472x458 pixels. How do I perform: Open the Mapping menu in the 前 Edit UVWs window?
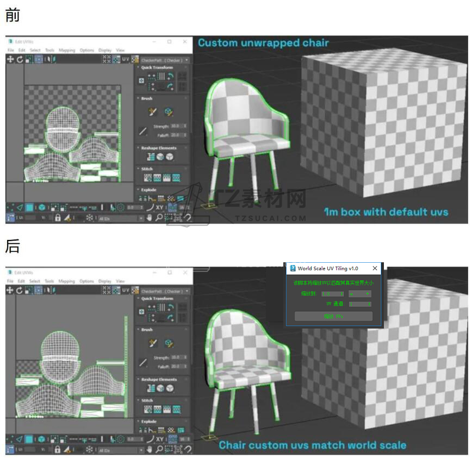coord(67,50)
